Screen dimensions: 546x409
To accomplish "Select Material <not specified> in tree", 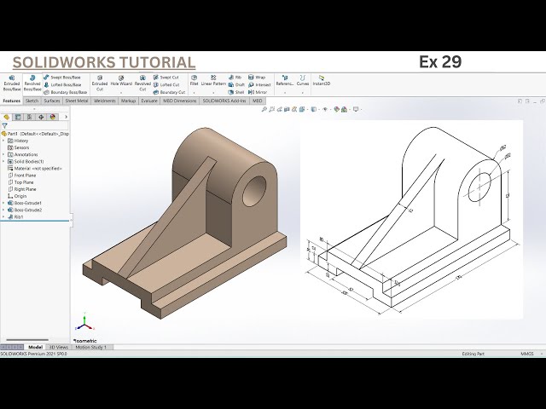I will 35,169.
